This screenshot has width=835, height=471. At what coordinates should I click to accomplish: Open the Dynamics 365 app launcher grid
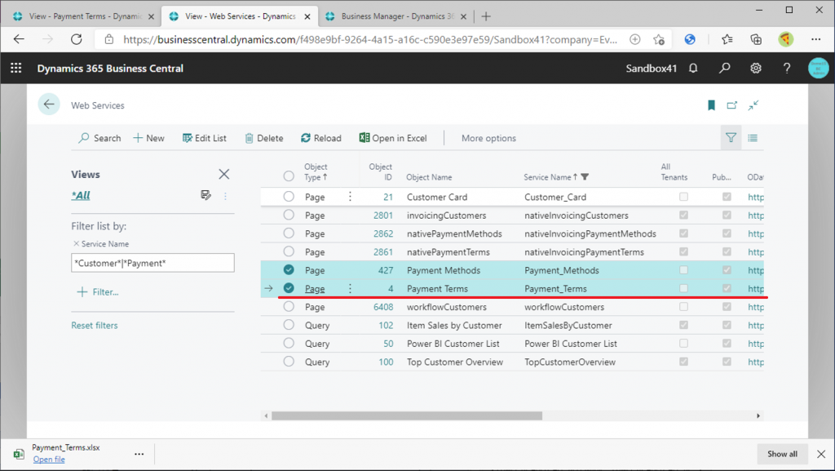tap(16, 69)
